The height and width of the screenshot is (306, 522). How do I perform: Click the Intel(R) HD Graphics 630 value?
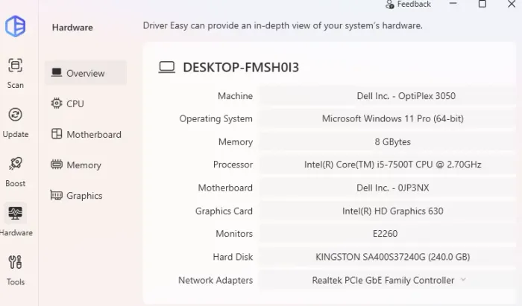393,211
